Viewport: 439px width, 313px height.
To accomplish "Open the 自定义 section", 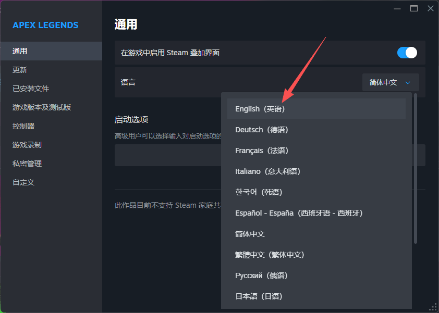I will [51, 182].
